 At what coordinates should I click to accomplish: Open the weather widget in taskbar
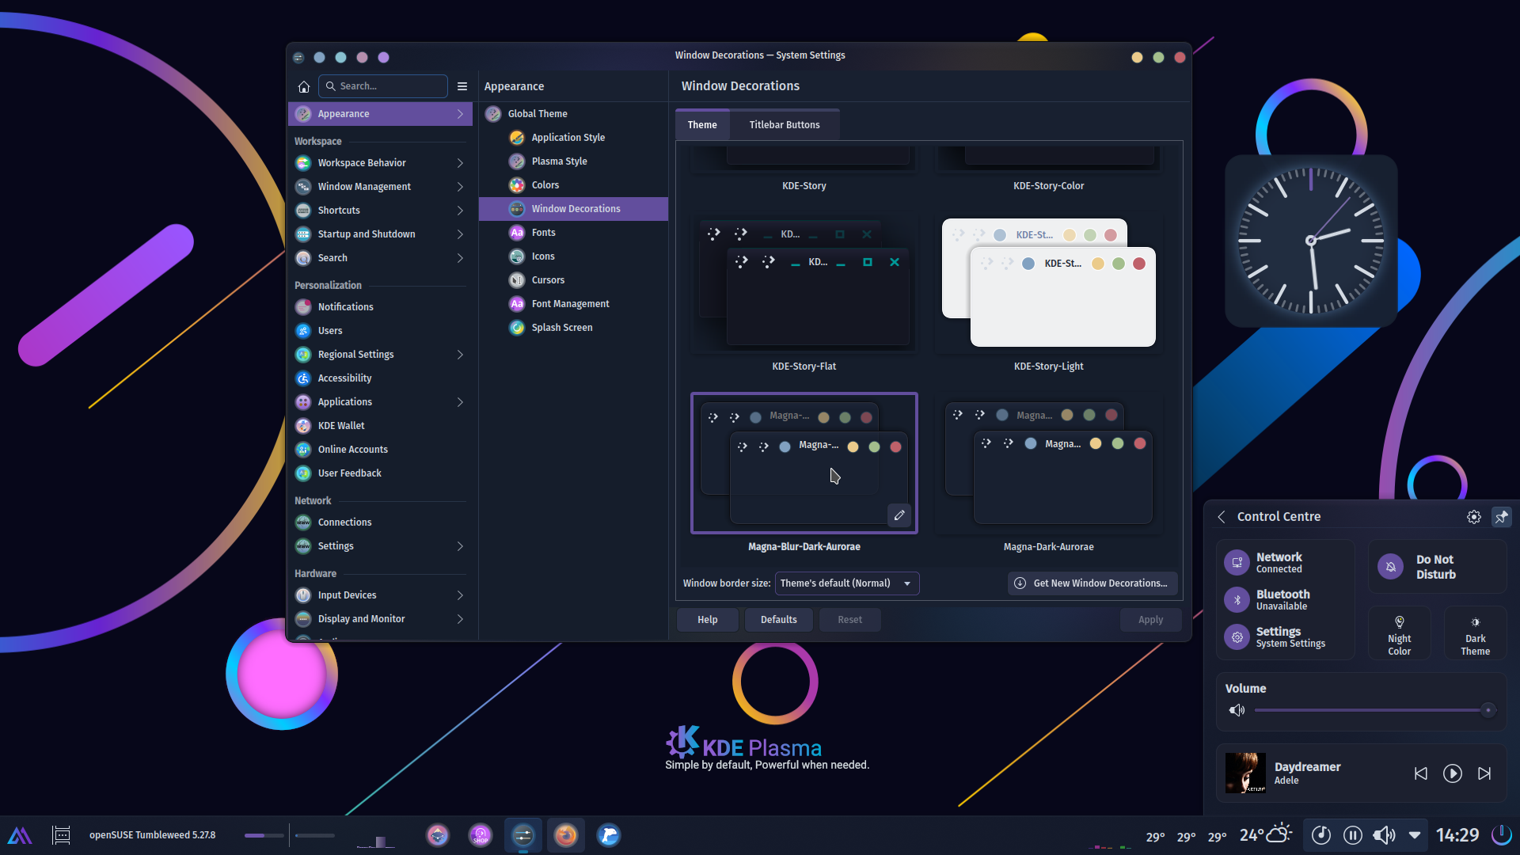1266,834
